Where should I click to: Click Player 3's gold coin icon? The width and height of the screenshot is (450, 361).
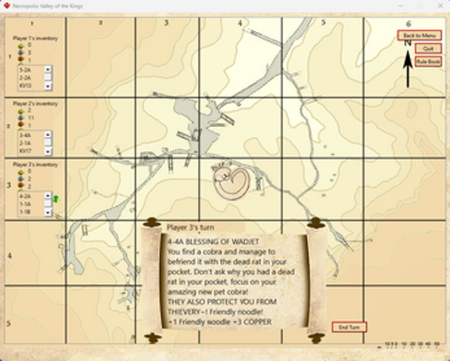pyautogui.click(x=21, y=172)
